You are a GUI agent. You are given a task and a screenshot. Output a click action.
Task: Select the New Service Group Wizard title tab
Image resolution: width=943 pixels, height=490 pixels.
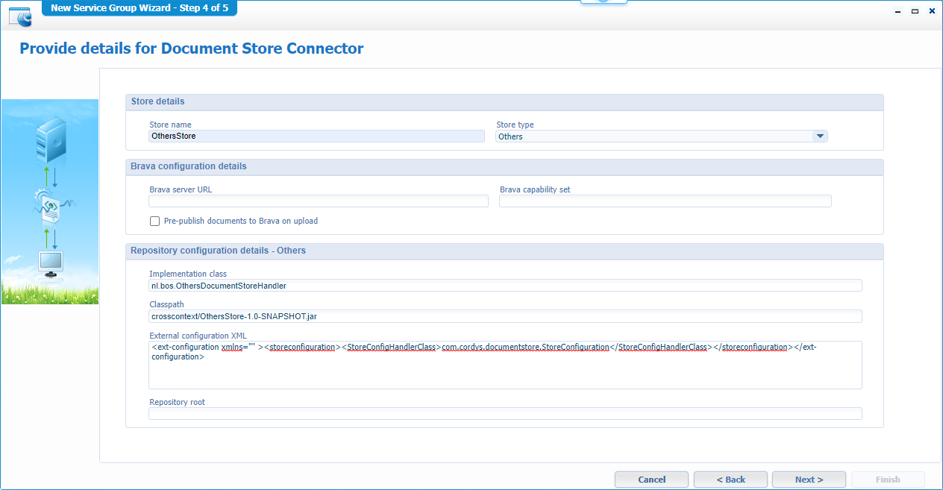point(140,8)
